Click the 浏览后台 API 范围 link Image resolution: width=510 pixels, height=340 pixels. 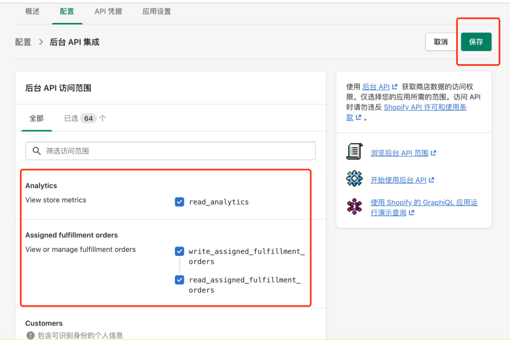[x=398, y=152]
